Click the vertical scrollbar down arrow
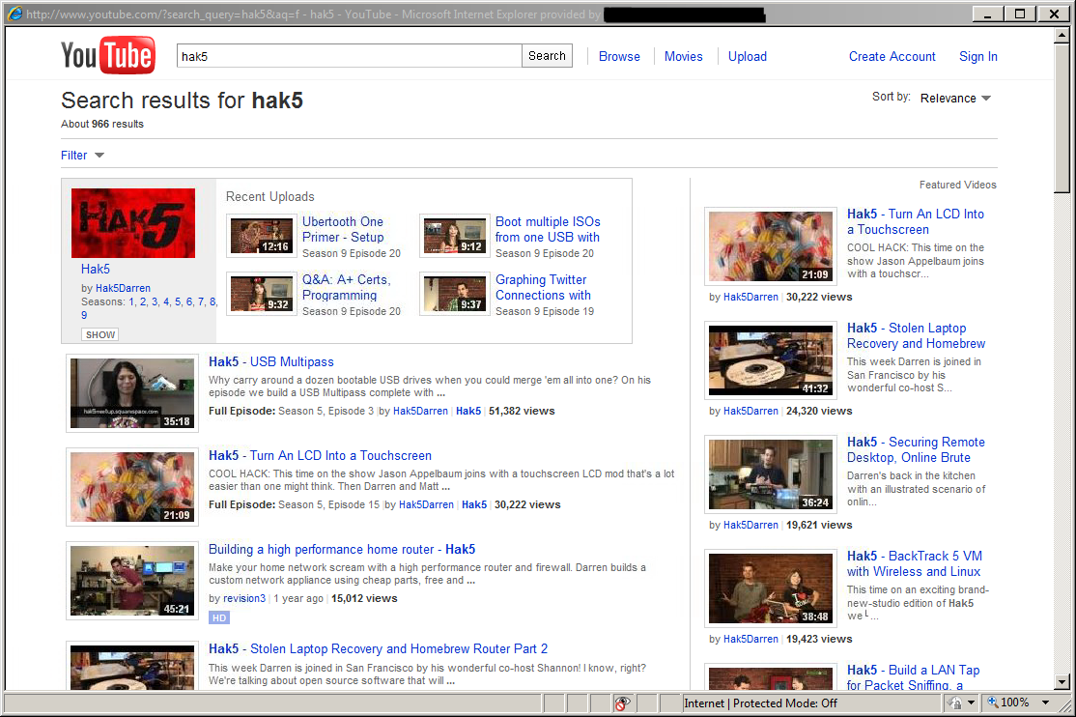1076x717 pixels. 1062,682
